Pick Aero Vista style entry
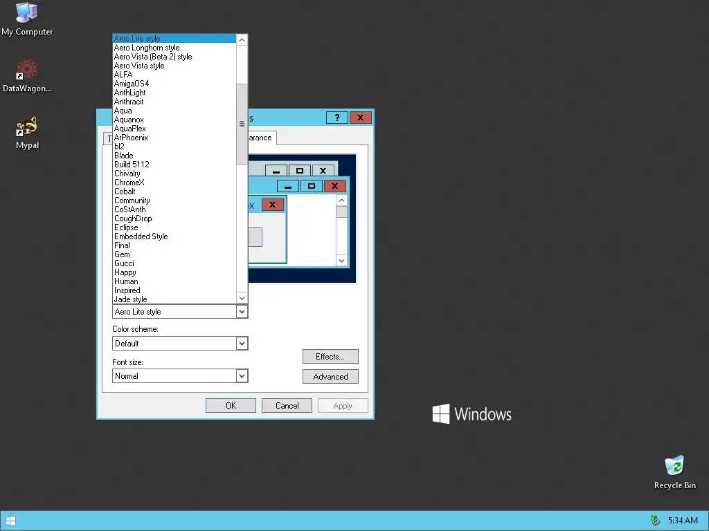Screen dimensions: 709x531 pos(174,66)
